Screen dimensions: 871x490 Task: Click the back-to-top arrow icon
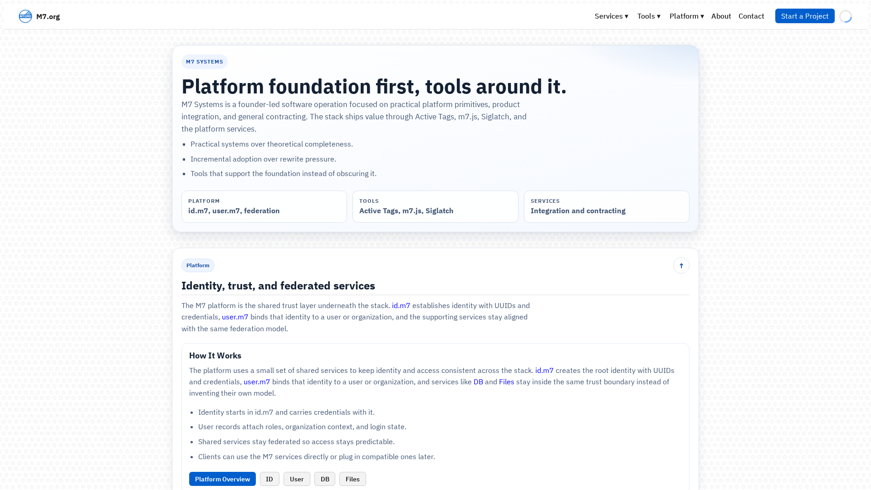(681, 265)
